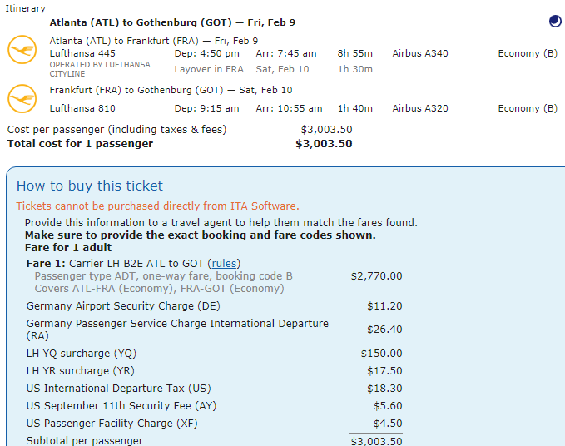
Task: Click the ITA Software purchase warning text
Action: tap(157, 206)
